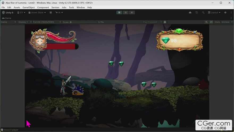This screenshot has width=234, height=132.
Task: Open search with the magnifier icon
Action: [x=203, y=13]
